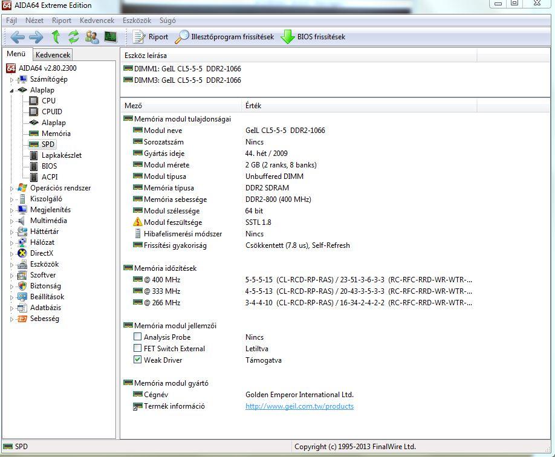Click the DirectX logo icon in tree
Image resolution: width=555 pixels, height=457 pixels.
(22, 253)
